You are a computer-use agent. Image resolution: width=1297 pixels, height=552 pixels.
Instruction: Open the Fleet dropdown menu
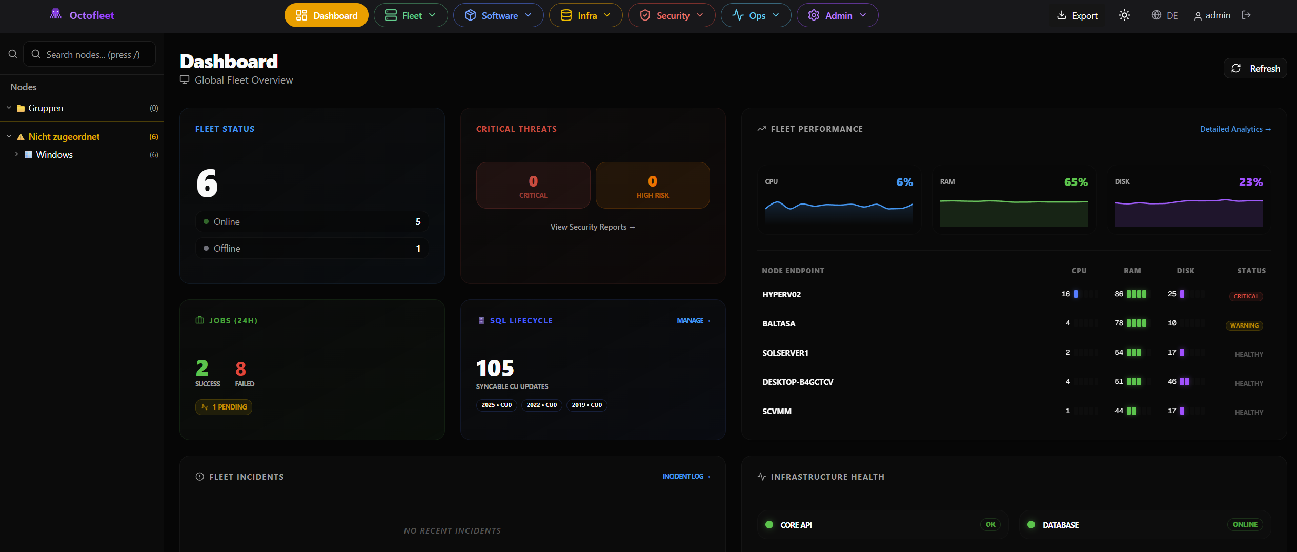tap(411, 15)
